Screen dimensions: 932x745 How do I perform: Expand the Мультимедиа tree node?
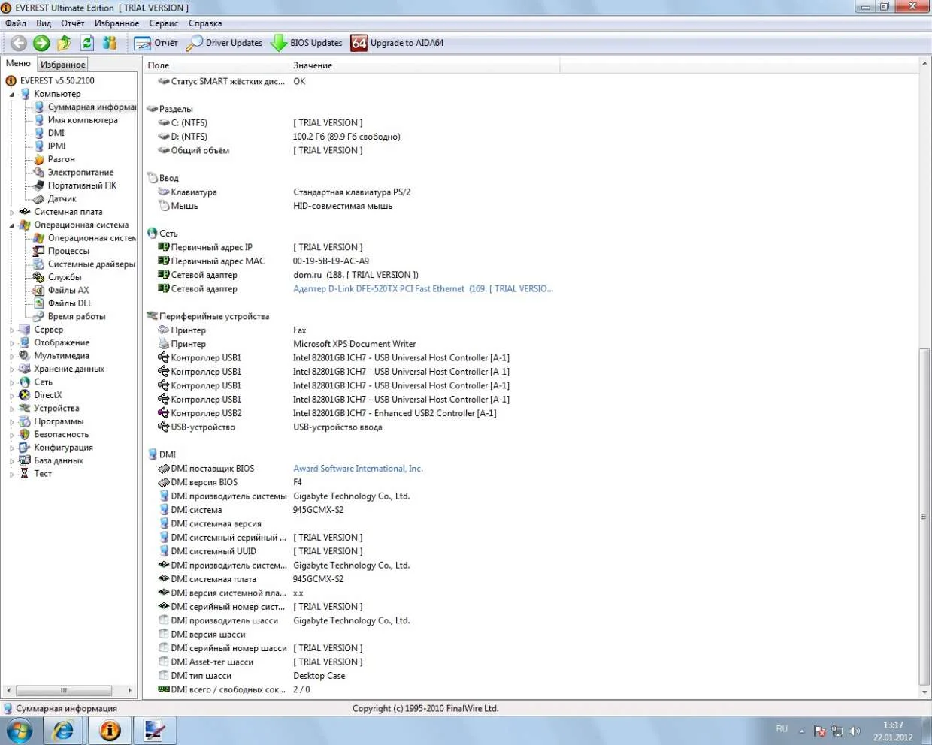tap(12, 357)
